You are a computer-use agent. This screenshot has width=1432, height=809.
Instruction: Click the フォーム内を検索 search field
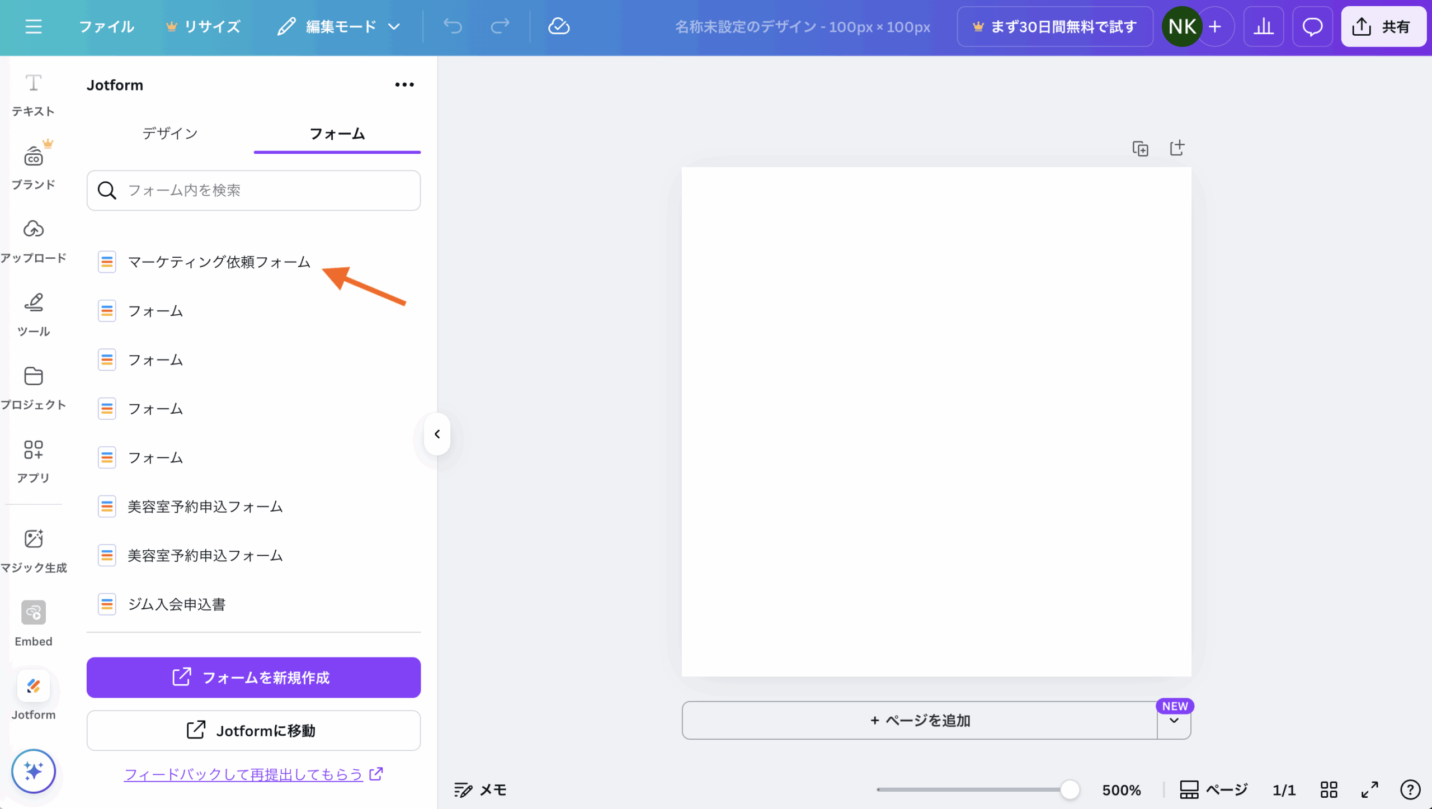[253, 191]
